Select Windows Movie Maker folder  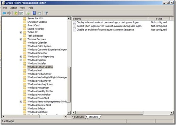click(39, 95)
